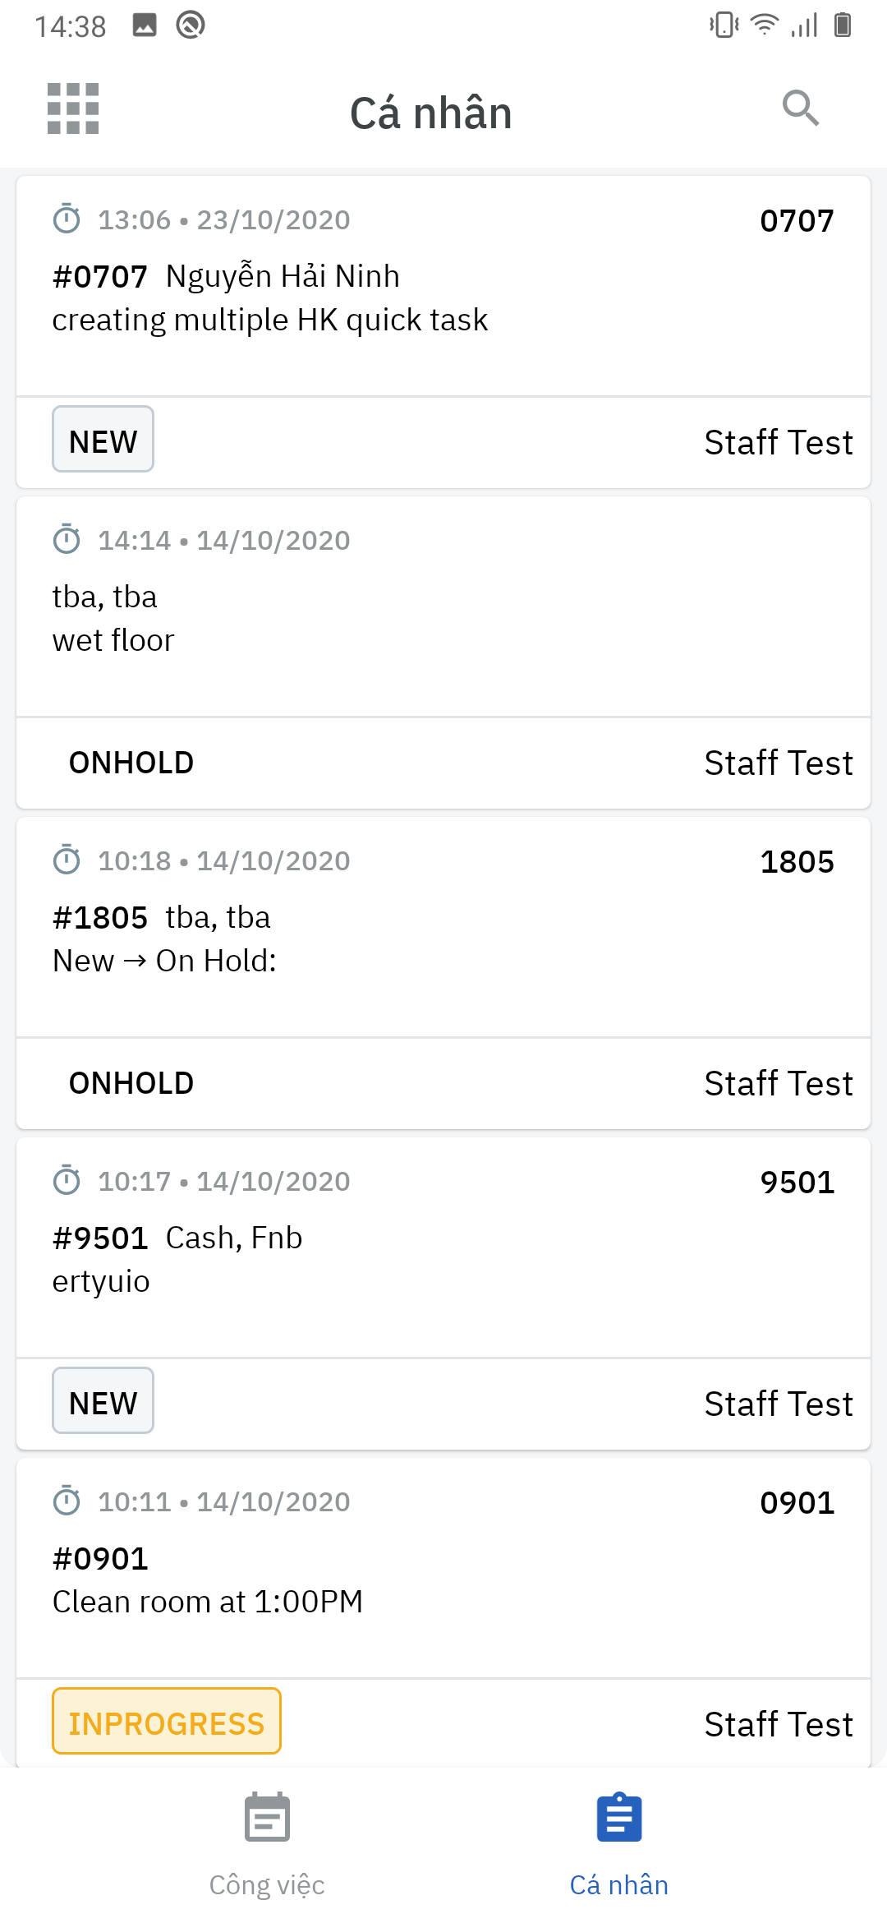The width and height of the screenshot is (887, 1923).
Task: Tap the search magnifier icon
Action: coord(801,108)
